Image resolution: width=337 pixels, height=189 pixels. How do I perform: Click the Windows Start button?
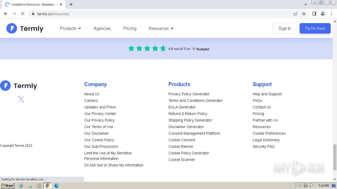(7, 186)
